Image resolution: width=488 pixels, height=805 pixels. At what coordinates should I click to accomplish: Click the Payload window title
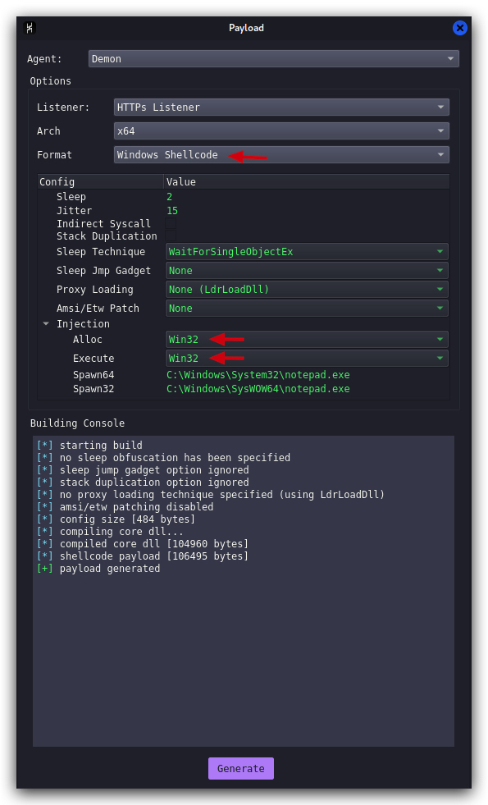point(246,28)
